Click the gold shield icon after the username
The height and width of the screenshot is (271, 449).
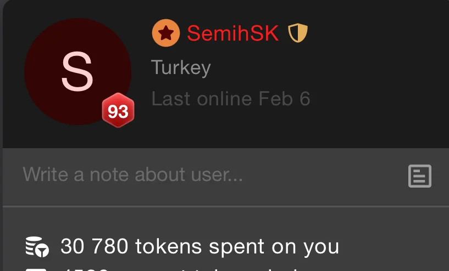coord(298,33)
